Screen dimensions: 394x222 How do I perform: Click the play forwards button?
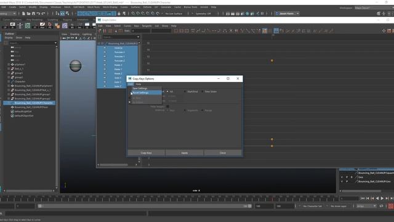[382, 199]
